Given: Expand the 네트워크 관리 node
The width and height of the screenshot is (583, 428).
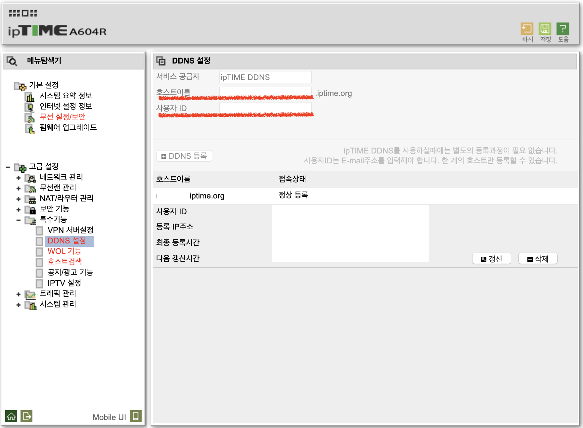Looking at the screenshot, I should tap(19, 178).
